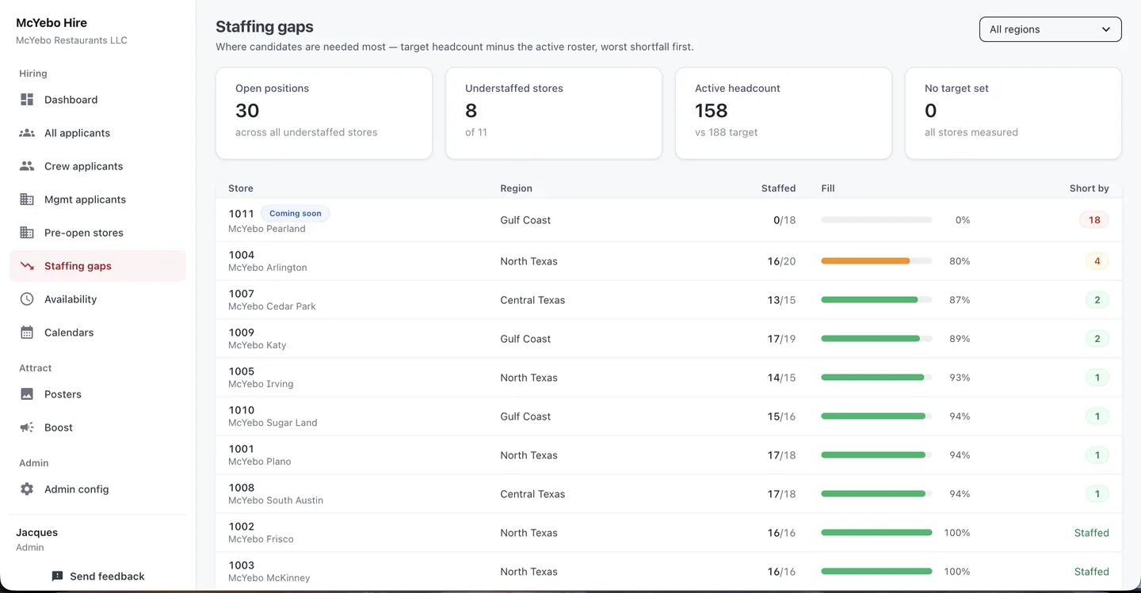The height and width of the screenshot is (593, 1141).
Task: Click the Boost megaphone icon
Action: tap(27, 428)
